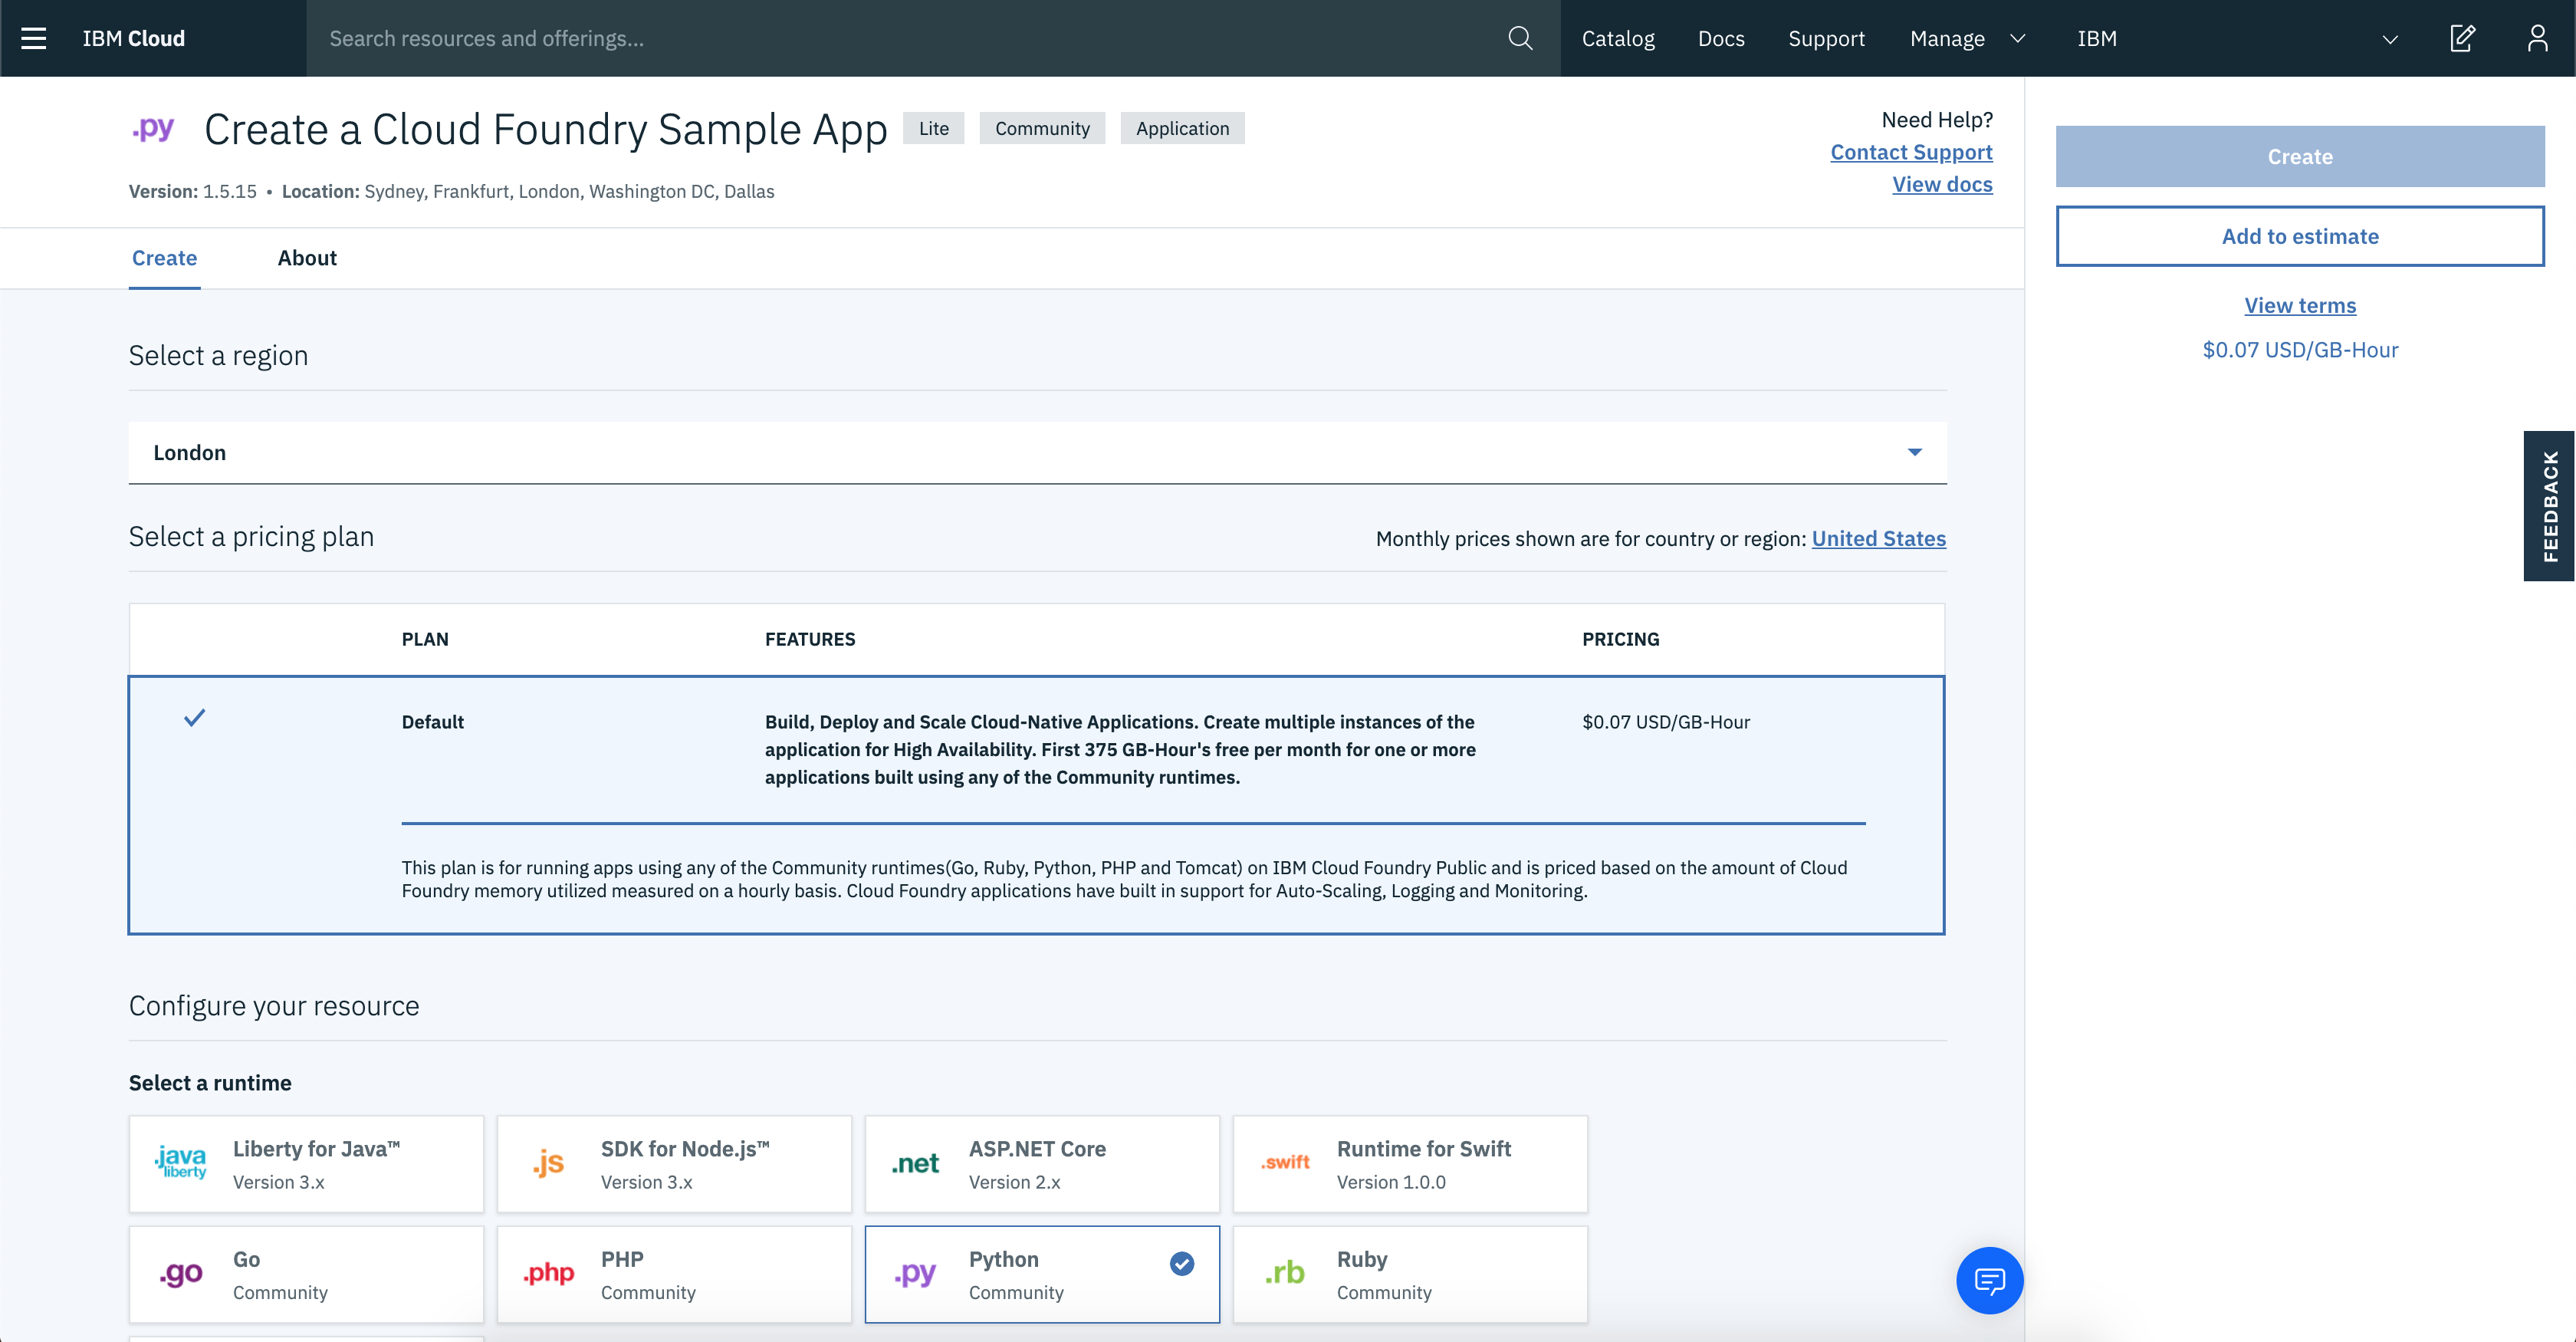
Task: Switch to the About tab
Action: [x=307, y=257]
